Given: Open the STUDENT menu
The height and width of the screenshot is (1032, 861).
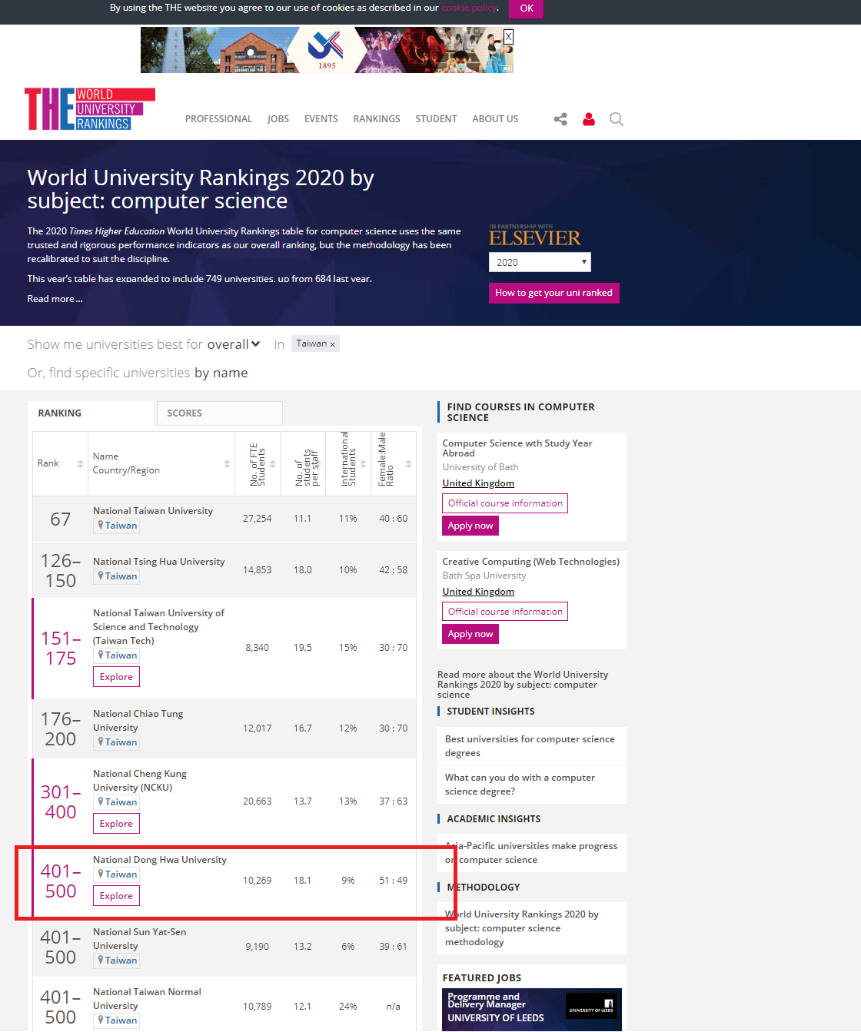Looking at the screenshot, I should click(436, 119).
